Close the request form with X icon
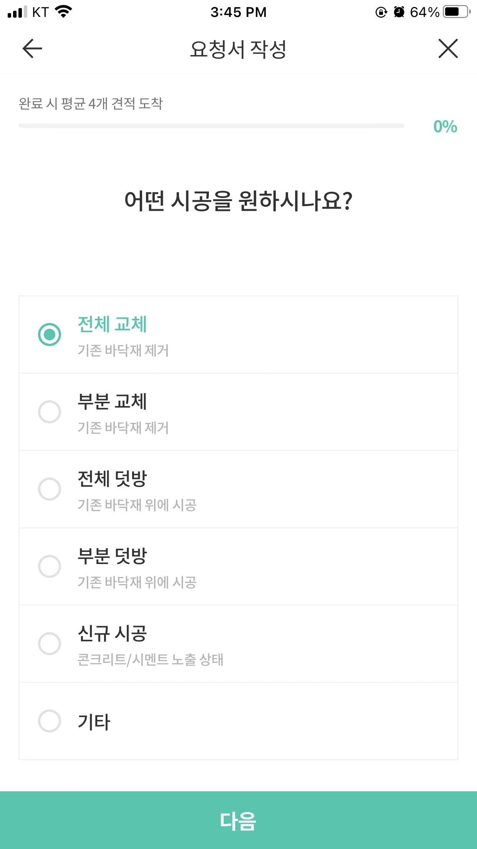The height and width of the screenshot is (849, 477). (448, 49)
